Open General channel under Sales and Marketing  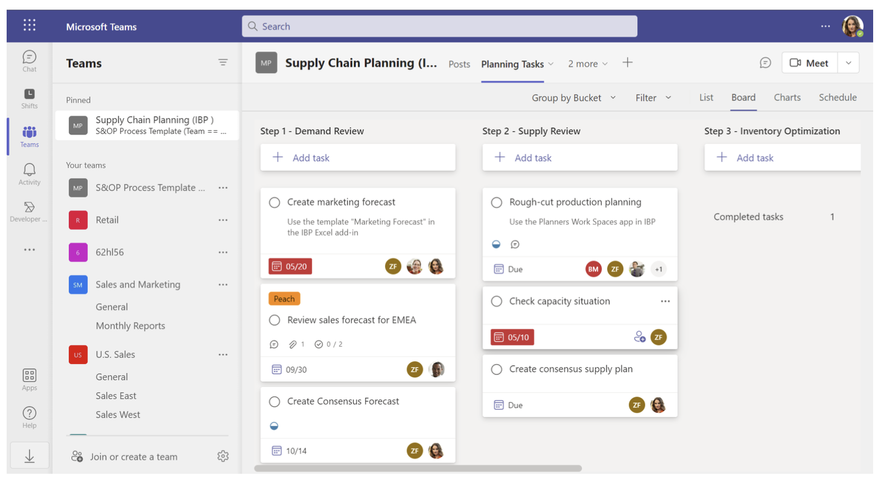(112, 307)
